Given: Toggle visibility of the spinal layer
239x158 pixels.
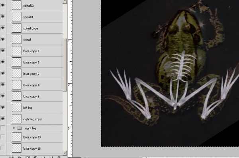Looking at the screenshot, I should 3,39.
